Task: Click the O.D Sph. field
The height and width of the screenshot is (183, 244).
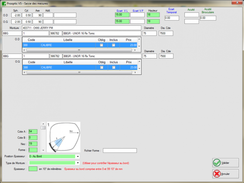Action: 16,15
